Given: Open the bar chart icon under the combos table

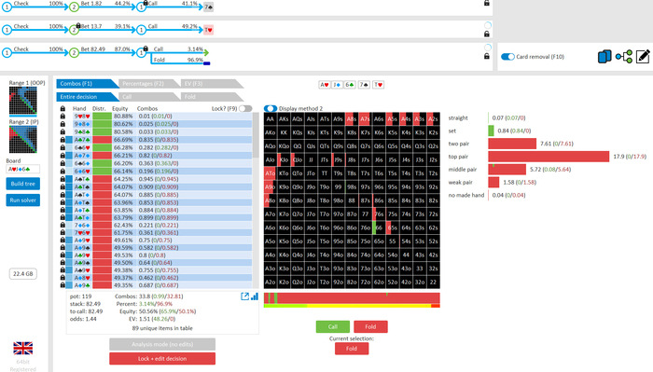Looking at the screenshot, I should point(255,296).
